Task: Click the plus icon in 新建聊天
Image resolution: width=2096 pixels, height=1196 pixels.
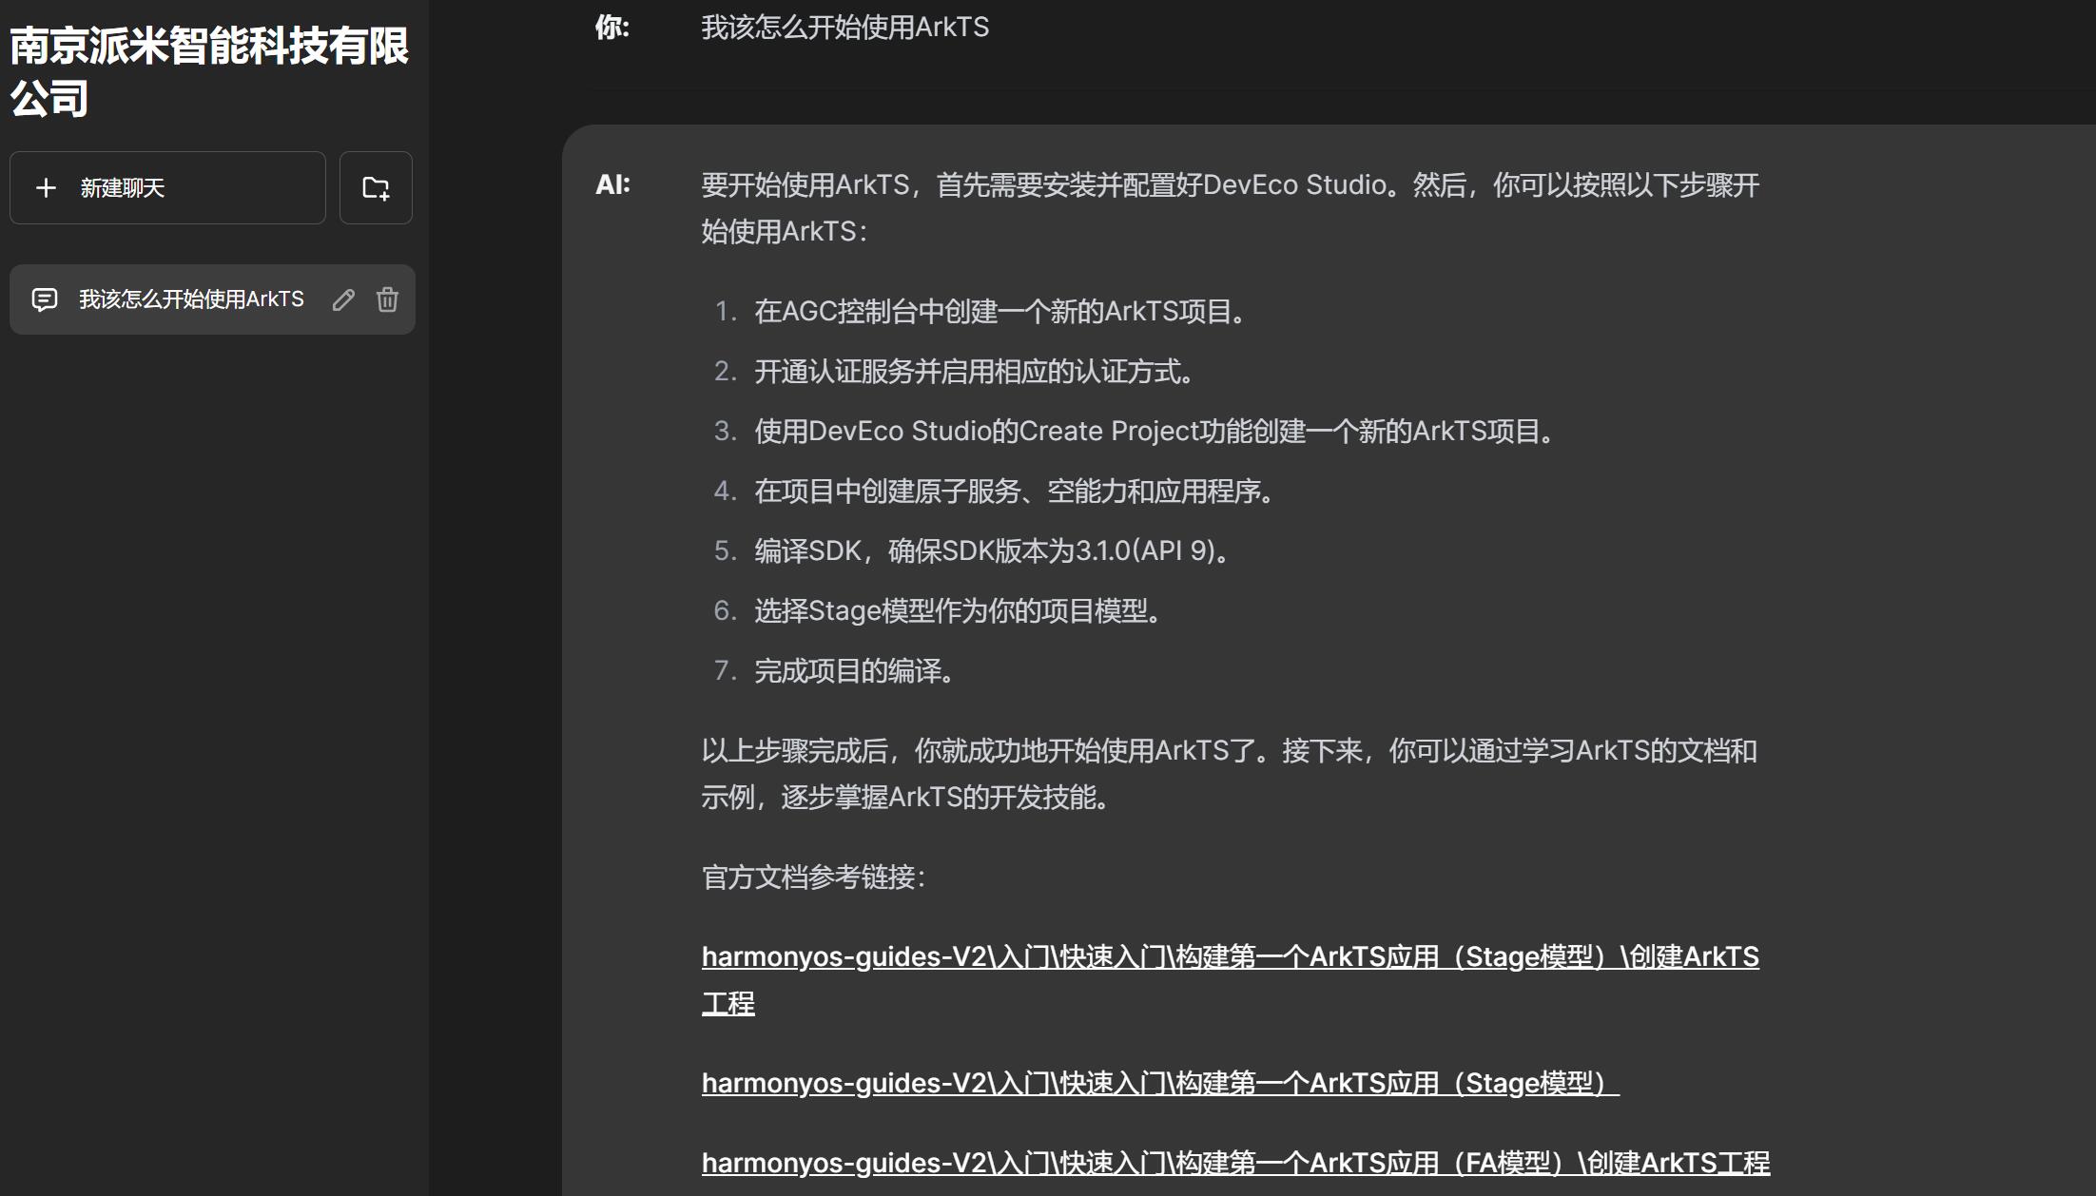Action: point(46,187)
